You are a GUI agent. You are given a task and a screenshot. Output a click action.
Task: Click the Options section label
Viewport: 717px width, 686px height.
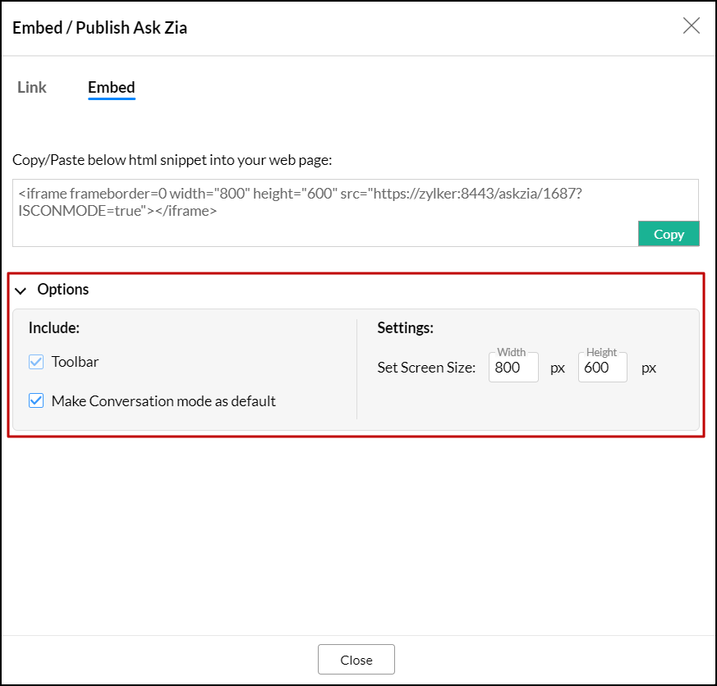[x=63, y=290]
